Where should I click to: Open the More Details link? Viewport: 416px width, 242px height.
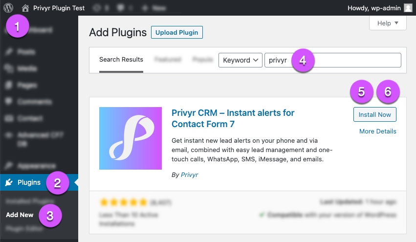click(x=377, y=131)
